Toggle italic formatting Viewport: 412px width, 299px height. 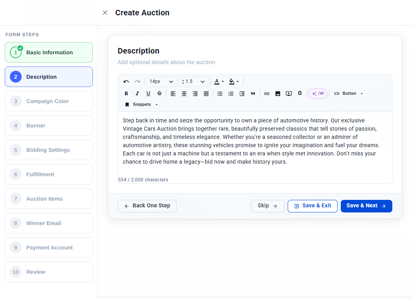pos(137,93)
